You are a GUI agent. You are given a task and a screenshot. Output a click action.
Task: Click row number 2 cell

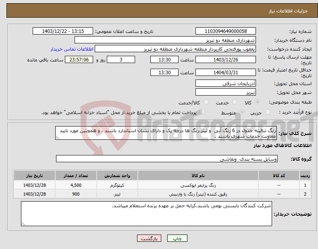click(x=305, y=194)
